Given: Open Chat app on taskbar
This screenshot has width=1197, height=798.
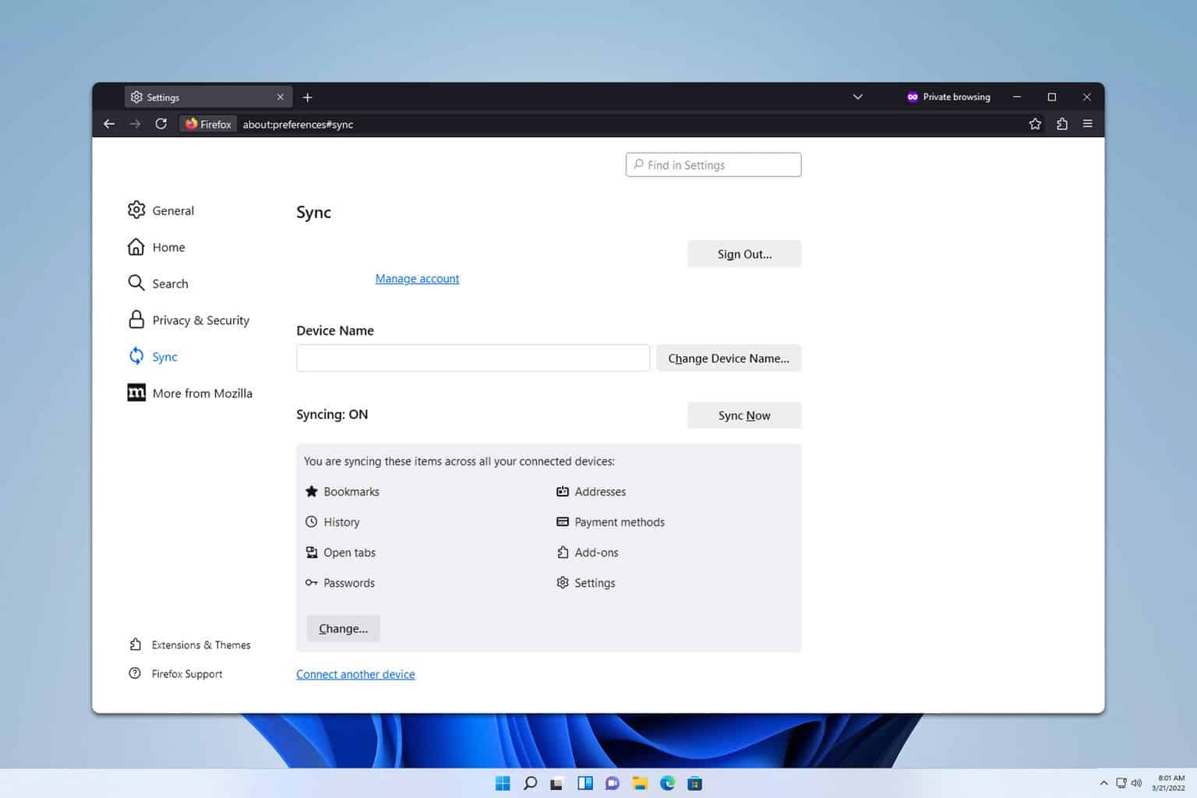Looking at the screenshot, I should click(x=613, y=783).
